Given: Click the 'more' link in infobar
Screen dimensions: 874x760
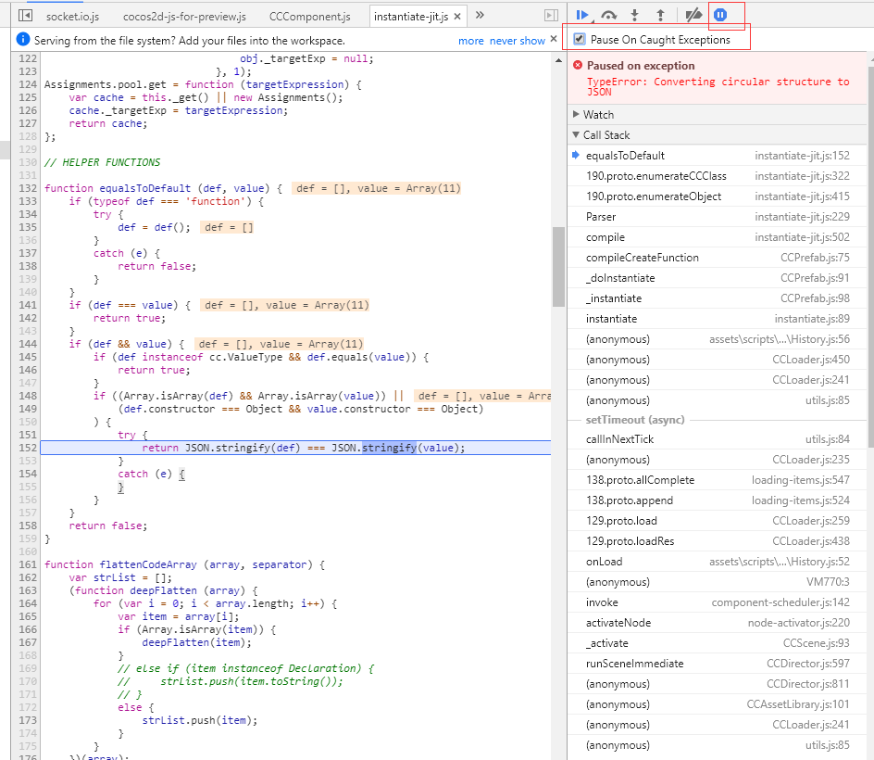Looking at the screenshot, I should point(470,41).
